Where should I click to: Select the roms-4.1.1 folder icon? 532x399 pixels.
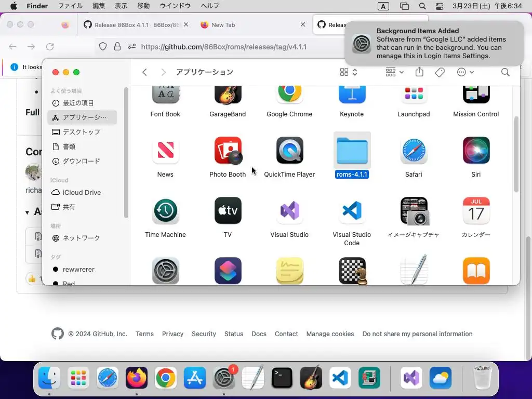pyautogui.click(x=352, y=150)
